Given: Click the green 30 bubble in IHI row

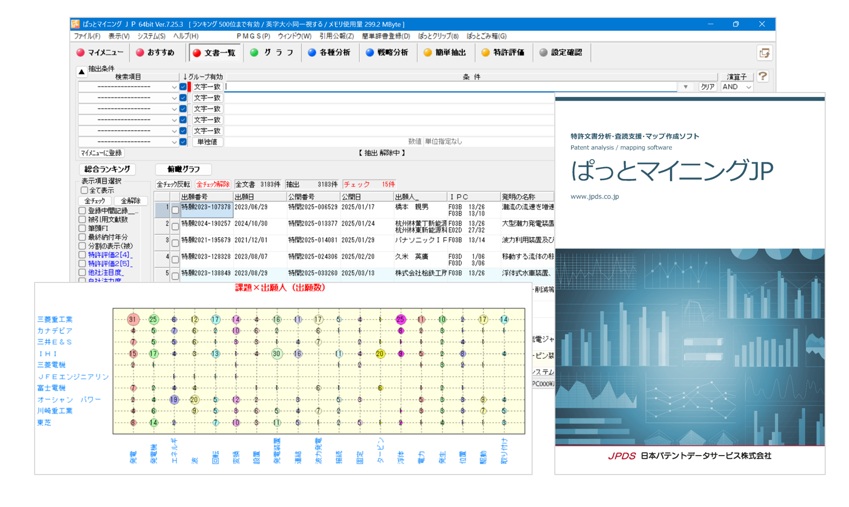Looking at the screenshot, I should [277, 354].
